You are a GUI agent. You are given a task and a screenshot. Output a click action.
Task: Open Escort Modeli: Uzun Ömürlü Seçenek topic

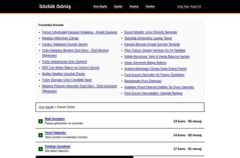pos(151,32)
